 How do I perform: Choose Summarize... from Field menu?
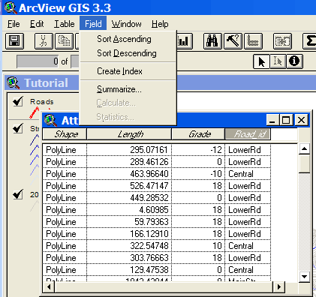point(128,89)
